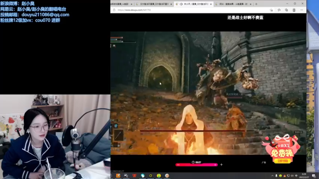Open the Collections icon
Screen dimensions: 319x179
tap(286, 10)
